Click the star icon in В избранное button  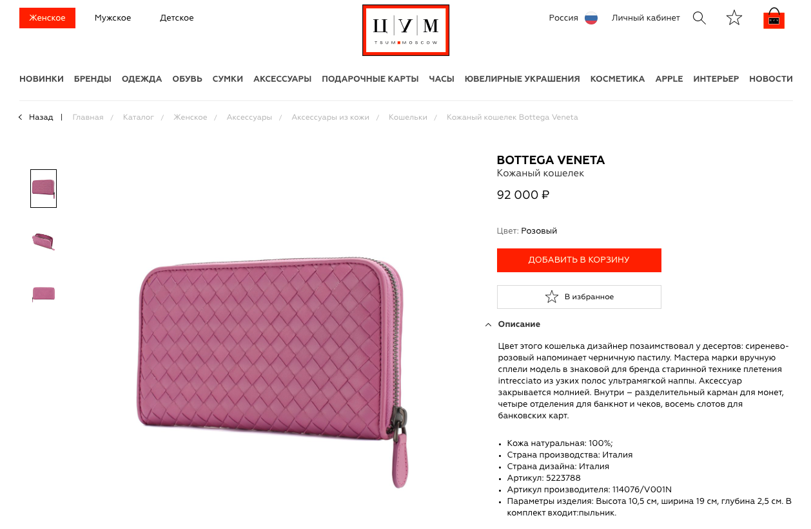(552, 297)
